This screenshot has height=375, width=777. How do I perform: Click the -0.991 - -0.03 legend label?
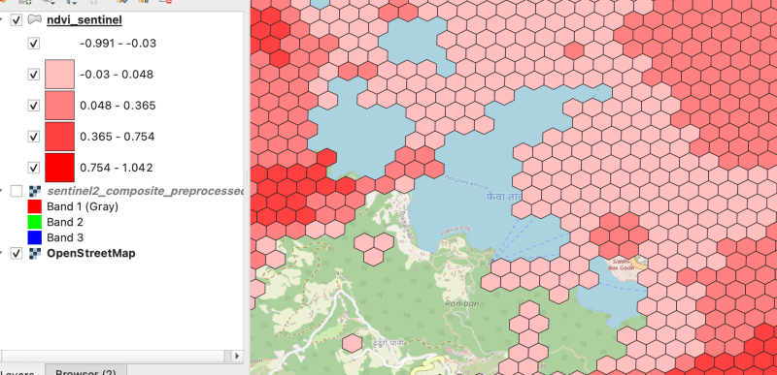[118, 44]
